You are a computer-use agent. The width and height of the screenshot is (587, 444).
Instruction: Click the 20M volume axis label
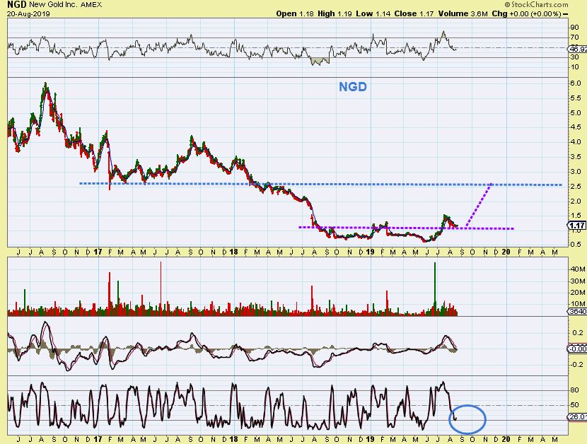click(x=578, y=293)
